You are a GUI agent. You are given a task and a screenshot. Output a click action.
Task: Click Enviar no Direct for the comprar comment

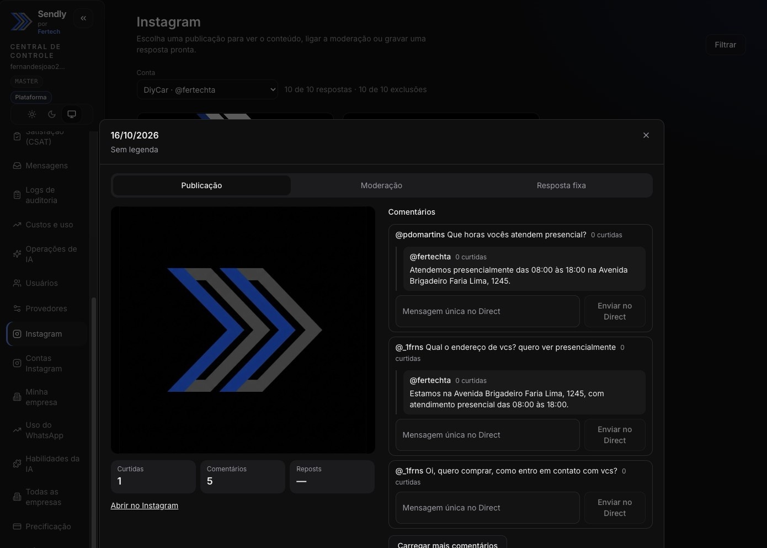pyautogui.click(x=615, y=508)
